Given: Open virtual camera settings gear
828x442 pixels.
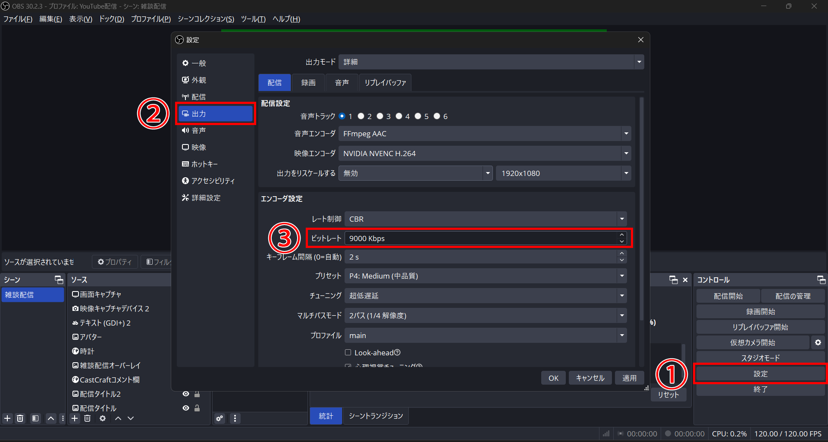Looking at the screenshot, I should click(818, 342).
